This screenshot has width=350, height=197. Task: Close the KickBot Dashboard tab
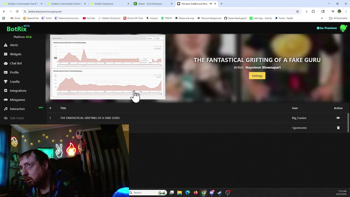pos(128,4)
